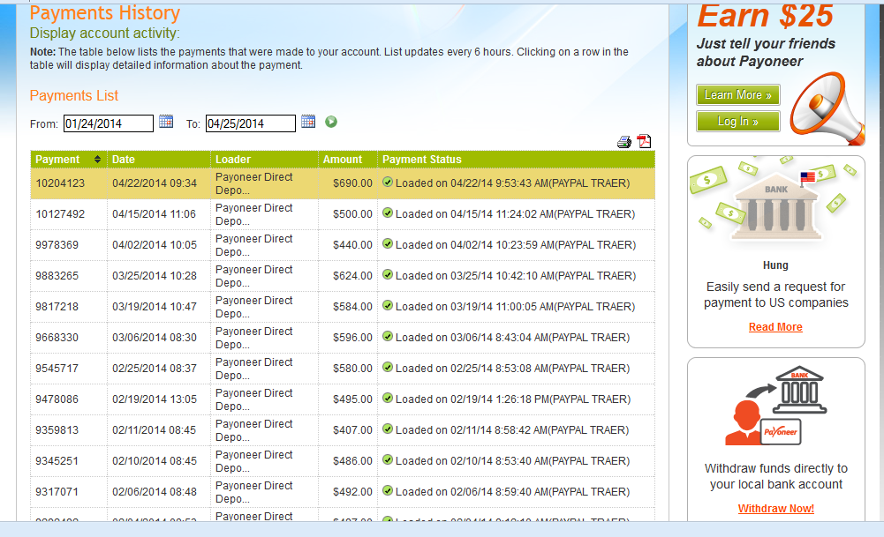Open the To date calendar picker icon

308,122
